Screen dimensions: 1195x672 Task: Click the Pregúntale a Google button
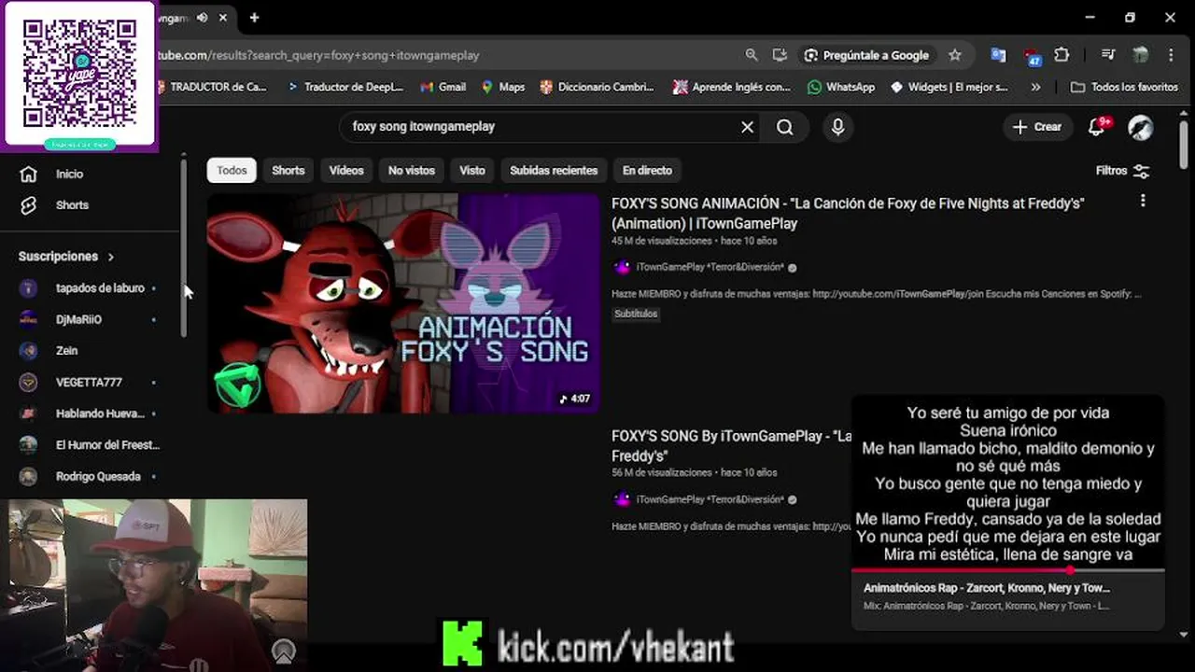867,55
